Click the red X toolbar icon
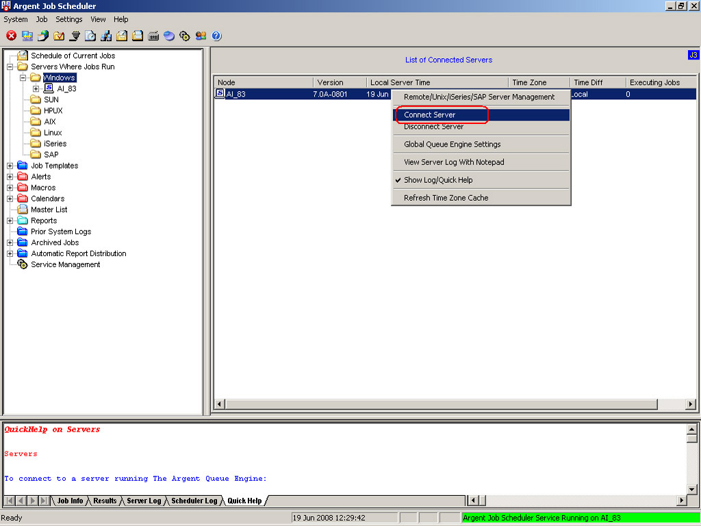 (x=11, y=36)
